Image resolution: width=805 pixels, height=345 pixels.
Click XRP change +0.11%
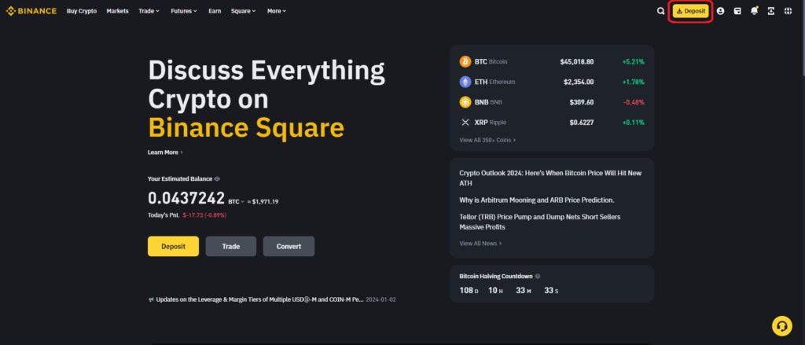[633, 122]
